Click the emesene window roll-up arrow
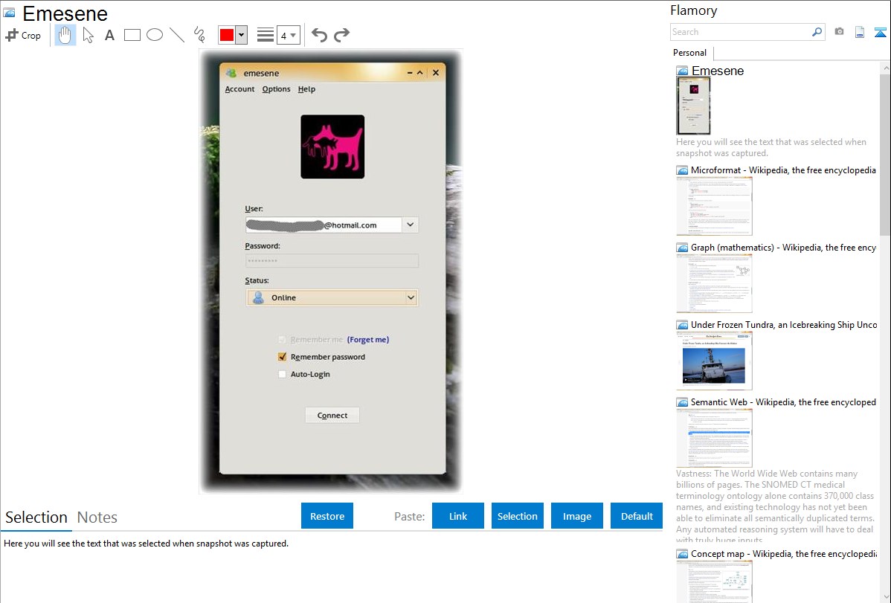This screenshot has width=891, height=603. (420, 73)
